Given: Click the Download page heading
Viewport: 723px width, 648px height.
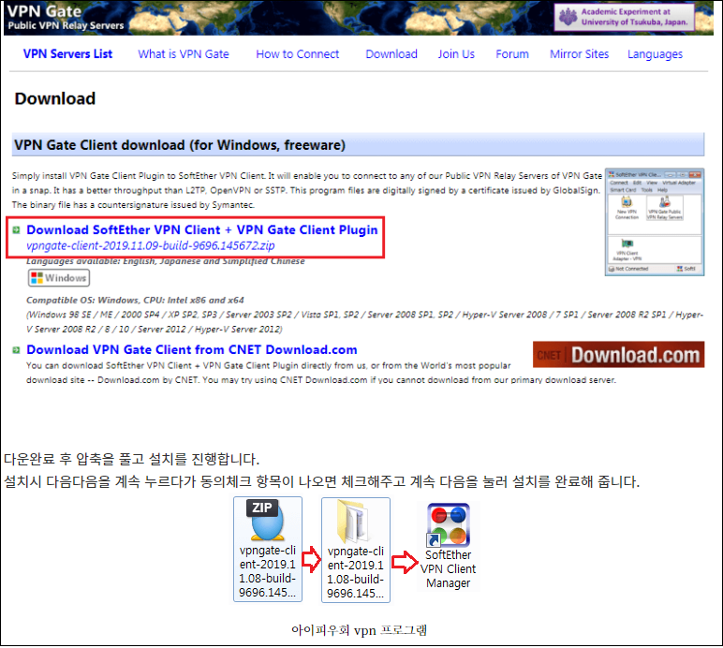Looking at the screenshot, I should pyautogui.click(x=55, y=98).
